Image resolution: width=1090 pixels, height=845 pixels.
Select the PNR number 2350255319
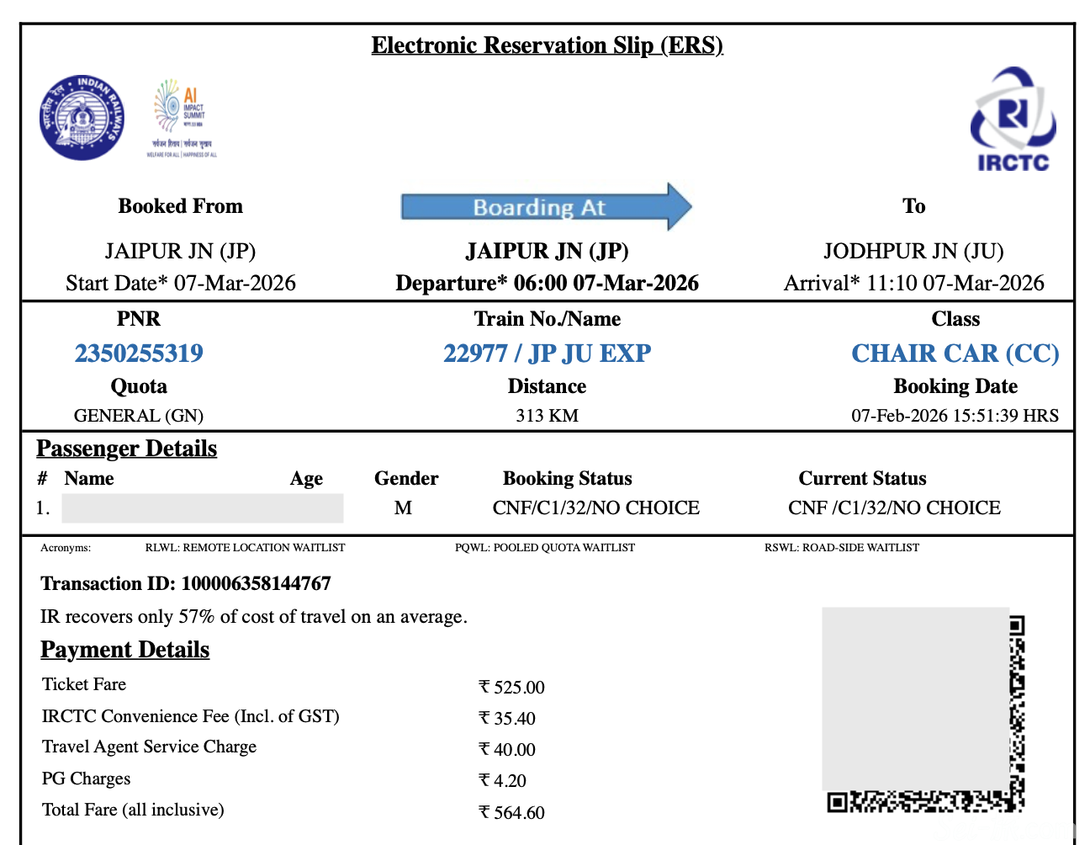(139, 353)
